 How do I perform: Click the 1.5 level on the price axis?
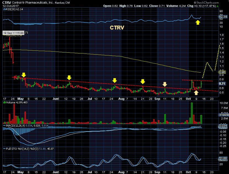(222, 48)
